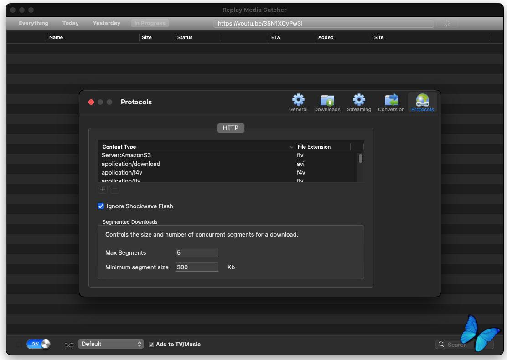Click the shuffle arrows icon beside Default

69,345
